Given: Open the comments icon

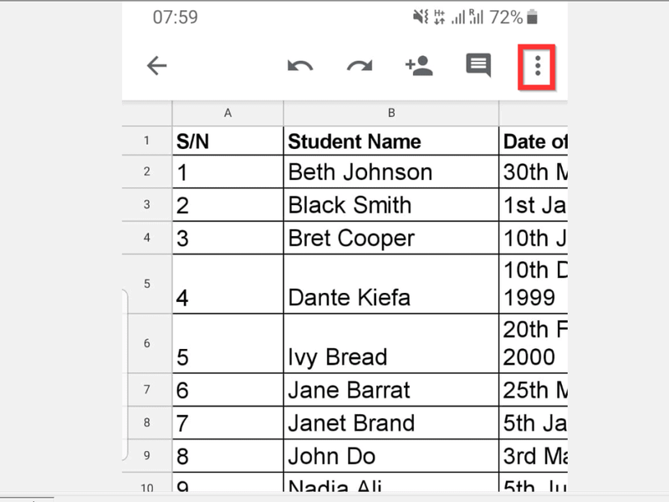Looking at the screenshot, I should click(478, 65).
